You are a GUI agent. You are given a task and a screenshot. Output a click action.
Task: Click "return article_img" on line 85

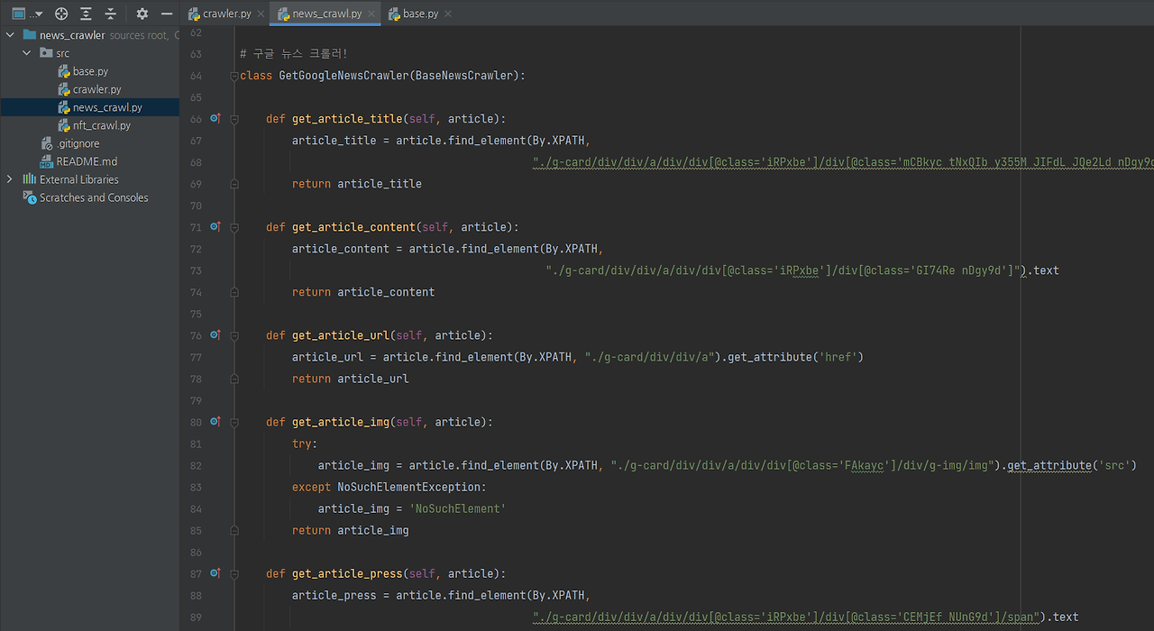click(x=351, y=530)
